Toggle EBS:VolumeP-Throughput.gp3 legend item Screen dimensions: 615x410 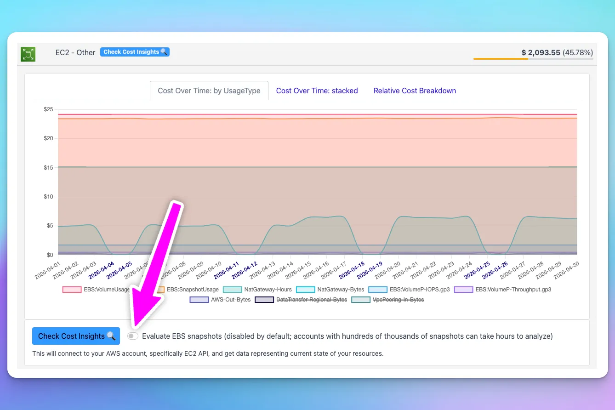point(502,290)
